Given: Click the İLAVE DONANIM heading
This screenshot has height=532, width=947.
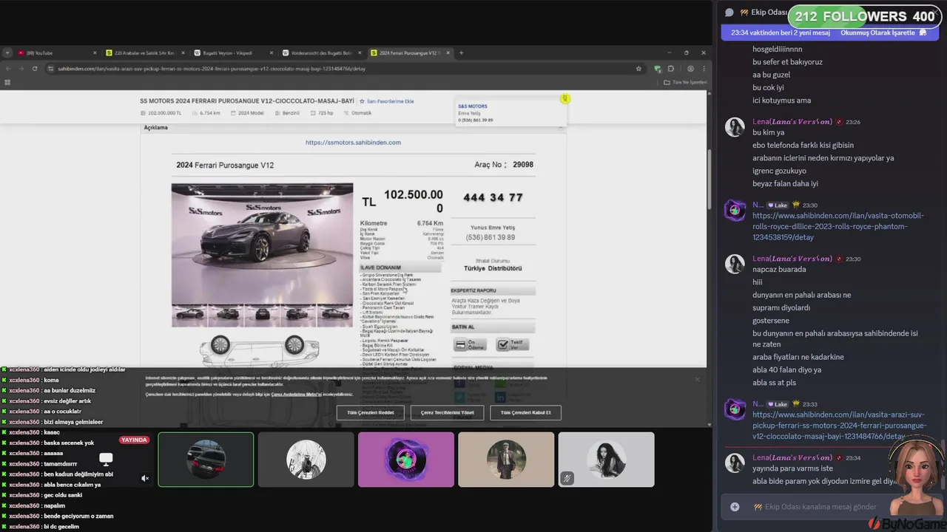Looking at the screenshot, I should coord(380,267).
